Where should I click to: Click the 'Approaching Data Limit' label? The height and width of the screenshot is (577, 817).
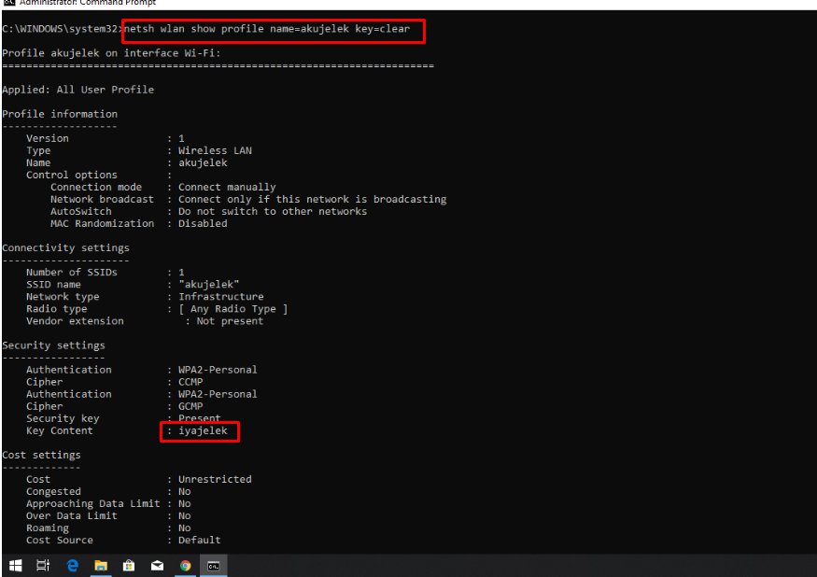[92, 503]
